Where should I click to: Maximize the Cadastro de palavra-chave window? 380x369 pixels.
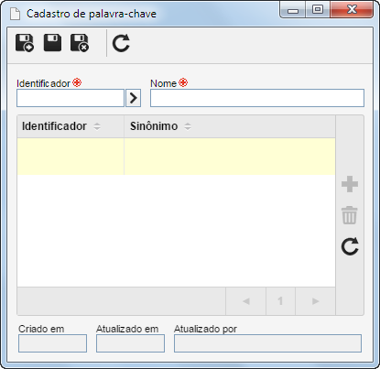[x=318, y=9]
